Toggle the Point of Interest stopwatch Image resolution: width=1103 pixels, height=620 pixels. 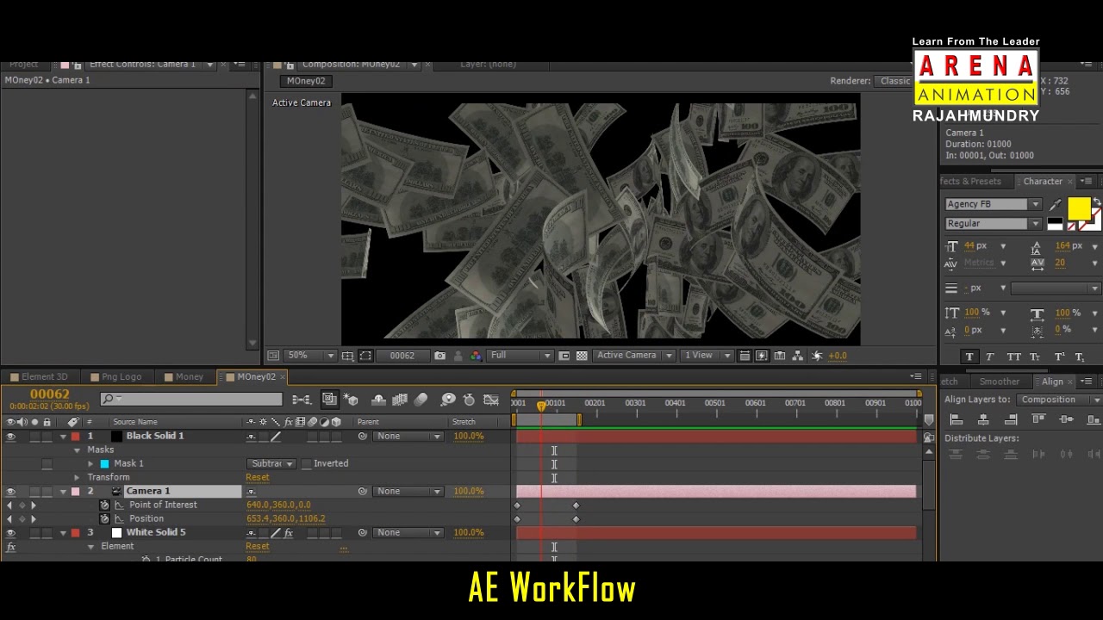click(104, 505)
